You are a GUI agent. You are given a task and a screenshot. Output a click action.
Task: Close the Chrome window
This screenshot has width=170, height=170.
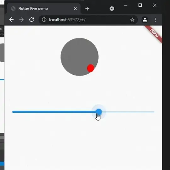(x=155, y=5)
